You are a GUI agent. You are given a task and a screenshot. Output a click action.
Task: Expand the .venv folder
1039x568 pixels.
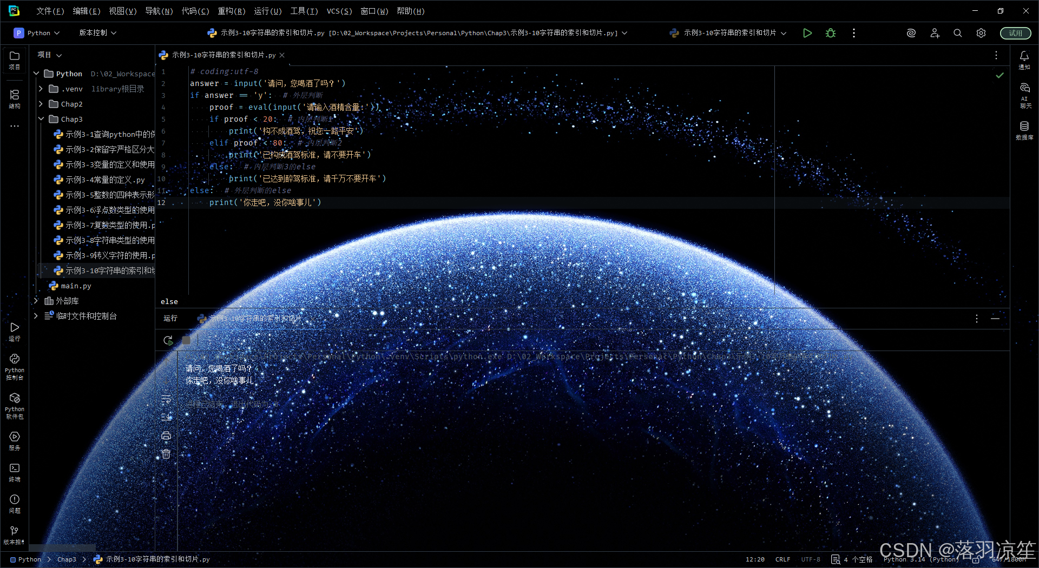pyautogui.click(x=41, y=89)
